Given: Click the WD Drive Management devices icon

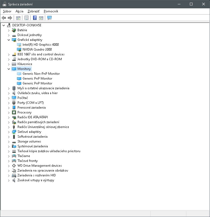Looking at the screenshot, I should tap(14, 166).
